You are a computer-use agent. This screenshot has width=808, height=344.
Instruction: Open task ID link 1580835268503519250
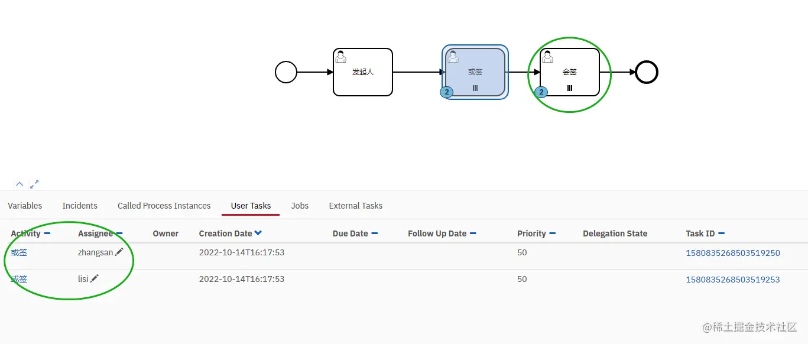click(733, 253)
